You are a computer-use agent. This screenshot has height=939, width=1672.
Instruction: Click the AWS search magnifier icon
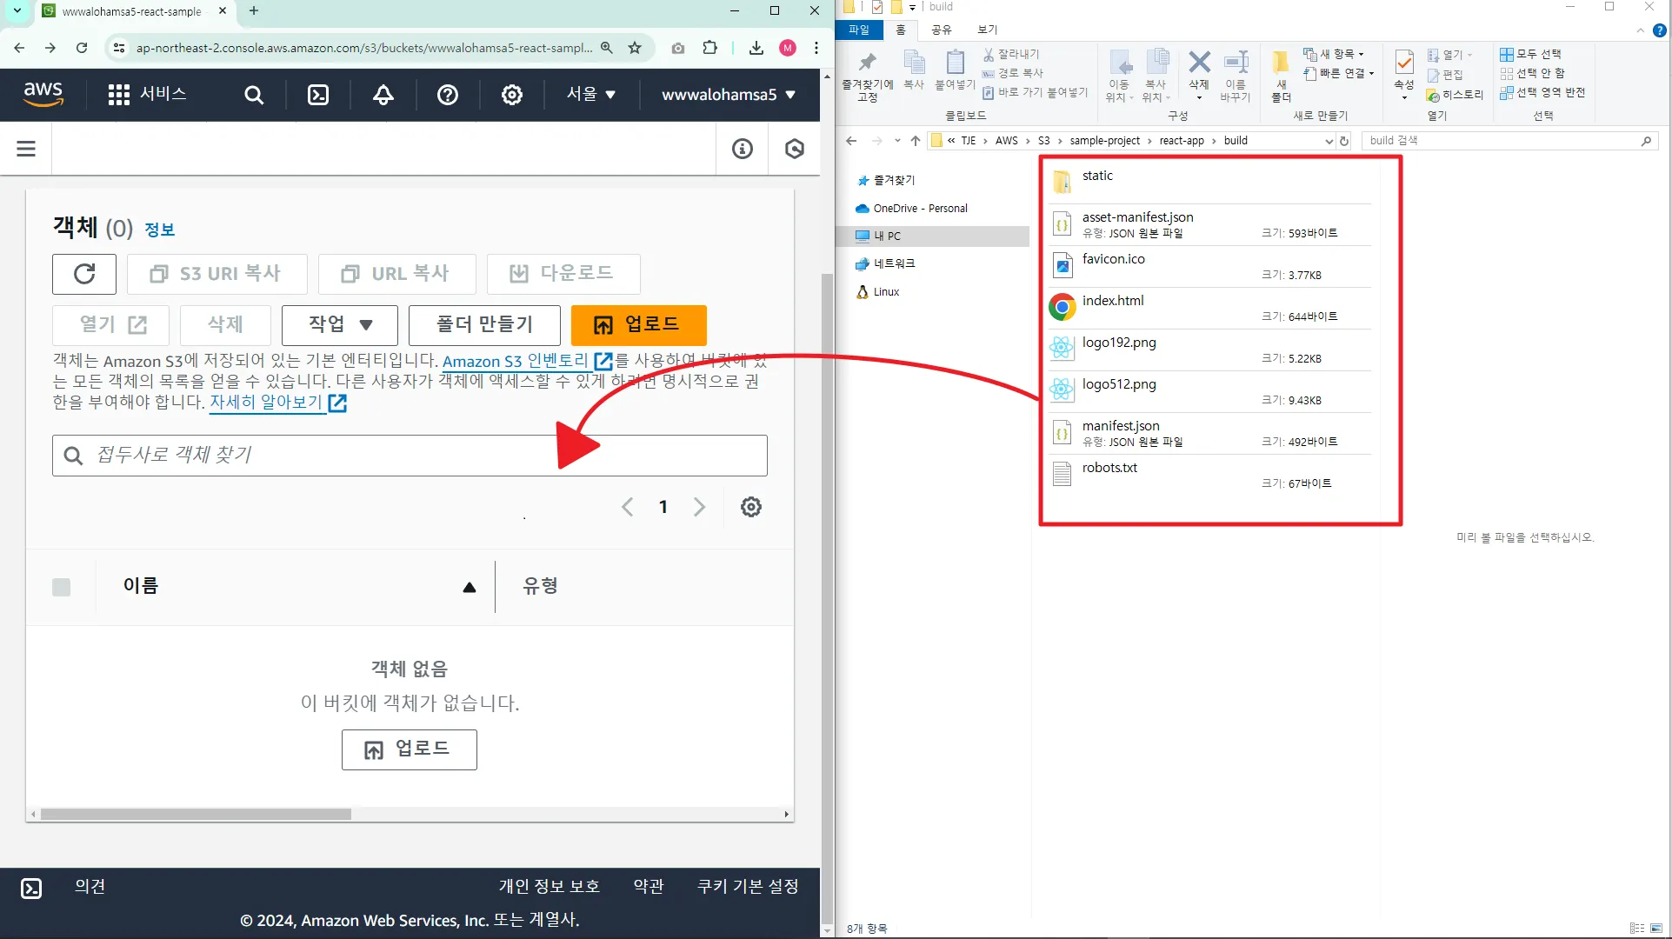254,95
